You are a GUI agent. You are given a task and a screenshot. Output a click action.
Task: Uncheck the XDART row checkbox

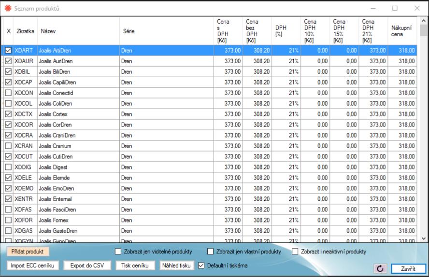pyautogui.click(x=8, y=51)
